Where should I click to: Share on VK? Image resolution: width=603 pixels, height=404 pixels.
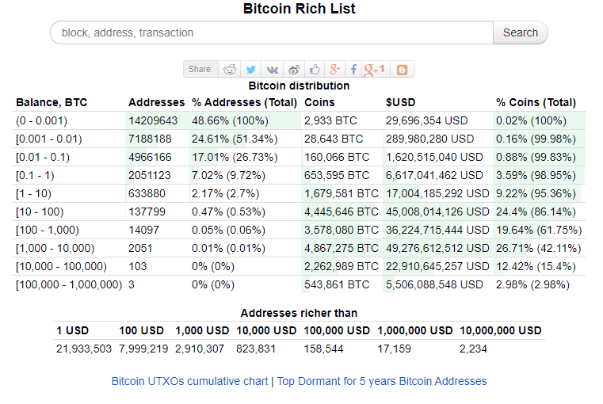pos(273,70)
